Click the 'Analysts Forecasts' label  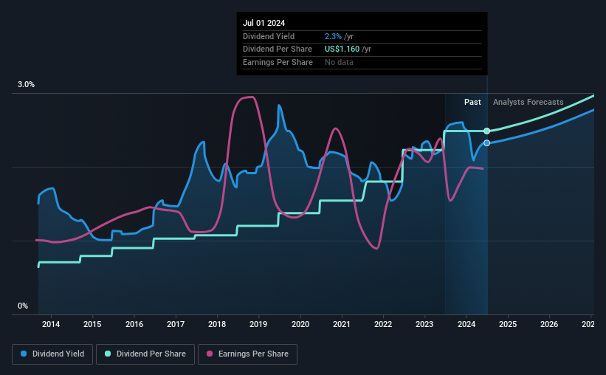(528, 102)
